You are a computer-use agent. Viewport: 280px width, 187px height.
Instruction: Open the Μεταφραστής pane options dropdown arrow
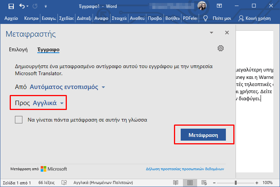pyautogui.click(x=211, y=33)
